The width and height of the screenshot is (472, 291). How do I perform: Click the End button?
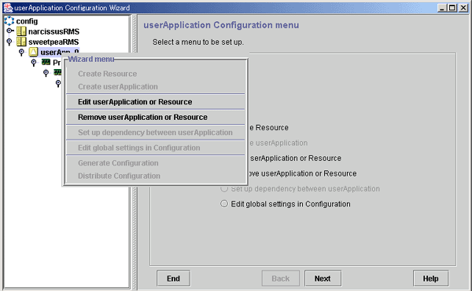pos(173,278)
